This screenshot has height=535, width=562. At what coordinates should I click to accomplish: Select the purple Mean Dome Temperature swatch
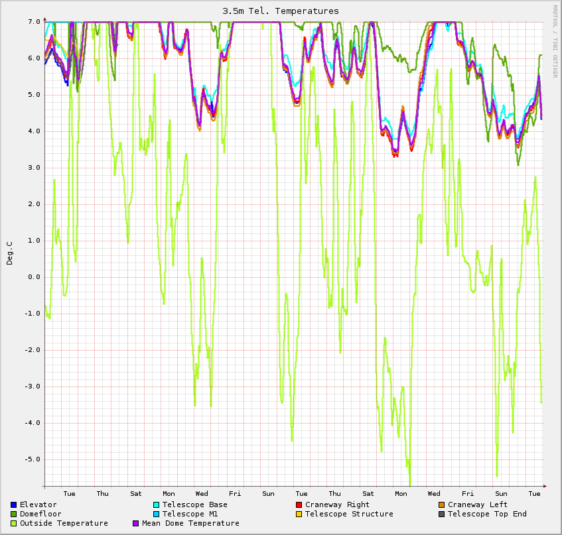[136, 524]
